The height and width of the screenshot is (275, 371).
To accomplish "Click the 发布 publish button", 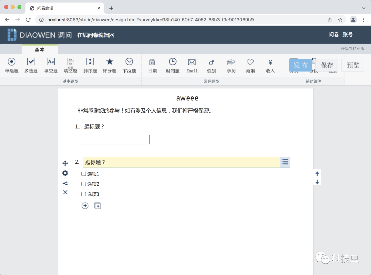I will 301,65.
